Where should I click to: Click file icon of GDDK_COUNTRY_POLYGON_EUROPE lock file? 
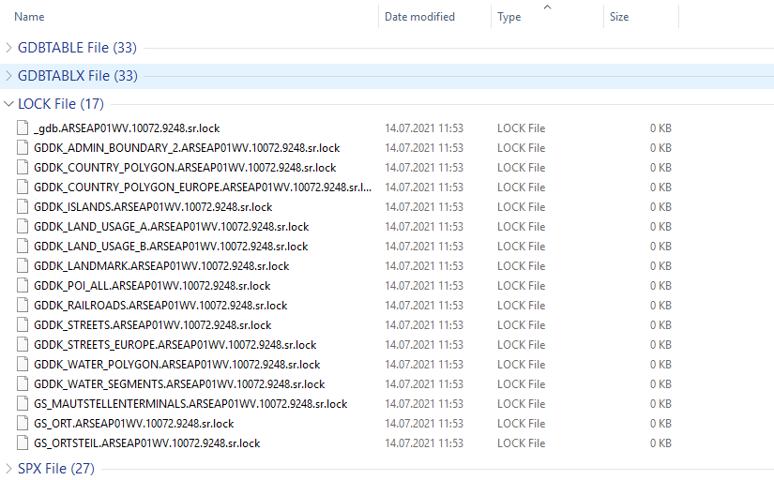(x=23, y=187)
